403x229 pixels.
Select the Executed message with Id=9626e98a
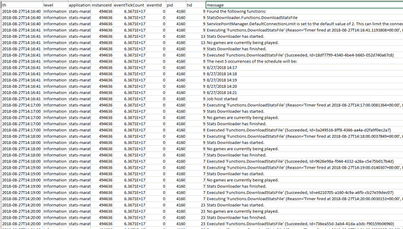click(305, 161)
